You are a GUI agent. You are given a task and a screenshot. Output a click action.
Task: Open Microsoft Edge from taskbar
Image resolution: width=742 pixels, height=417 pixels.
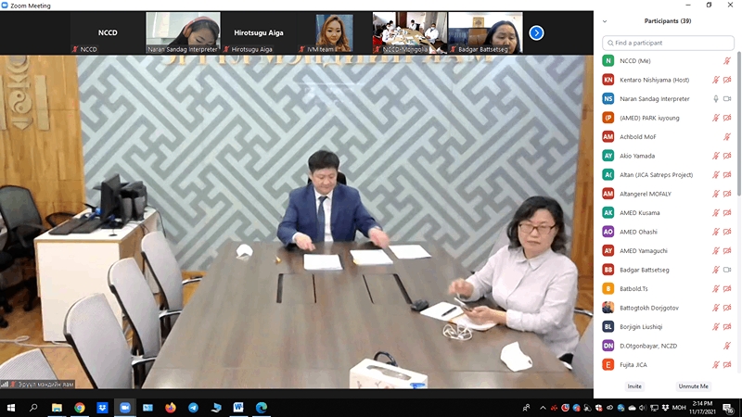pyautogui.click(x=262, y=408)
